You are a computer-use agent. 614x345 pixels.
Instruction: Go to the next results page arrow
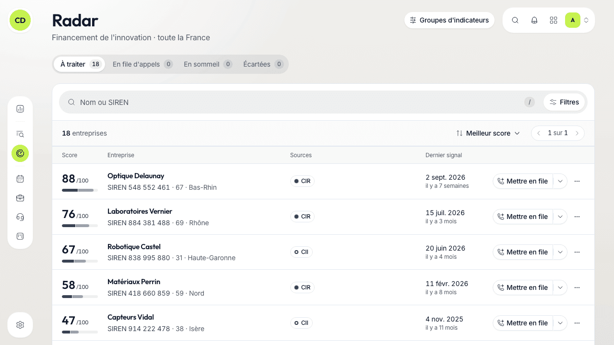577,133
